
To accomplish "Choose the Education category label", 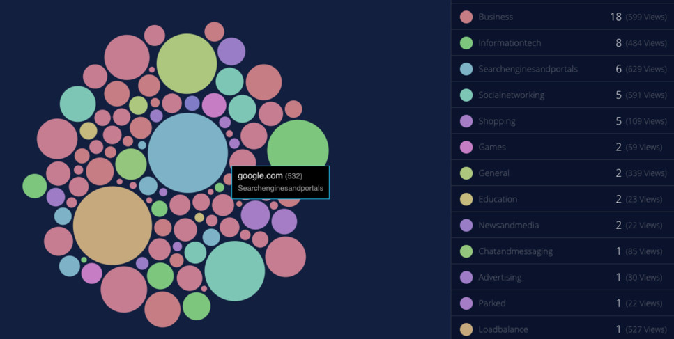I will (498, 199).
